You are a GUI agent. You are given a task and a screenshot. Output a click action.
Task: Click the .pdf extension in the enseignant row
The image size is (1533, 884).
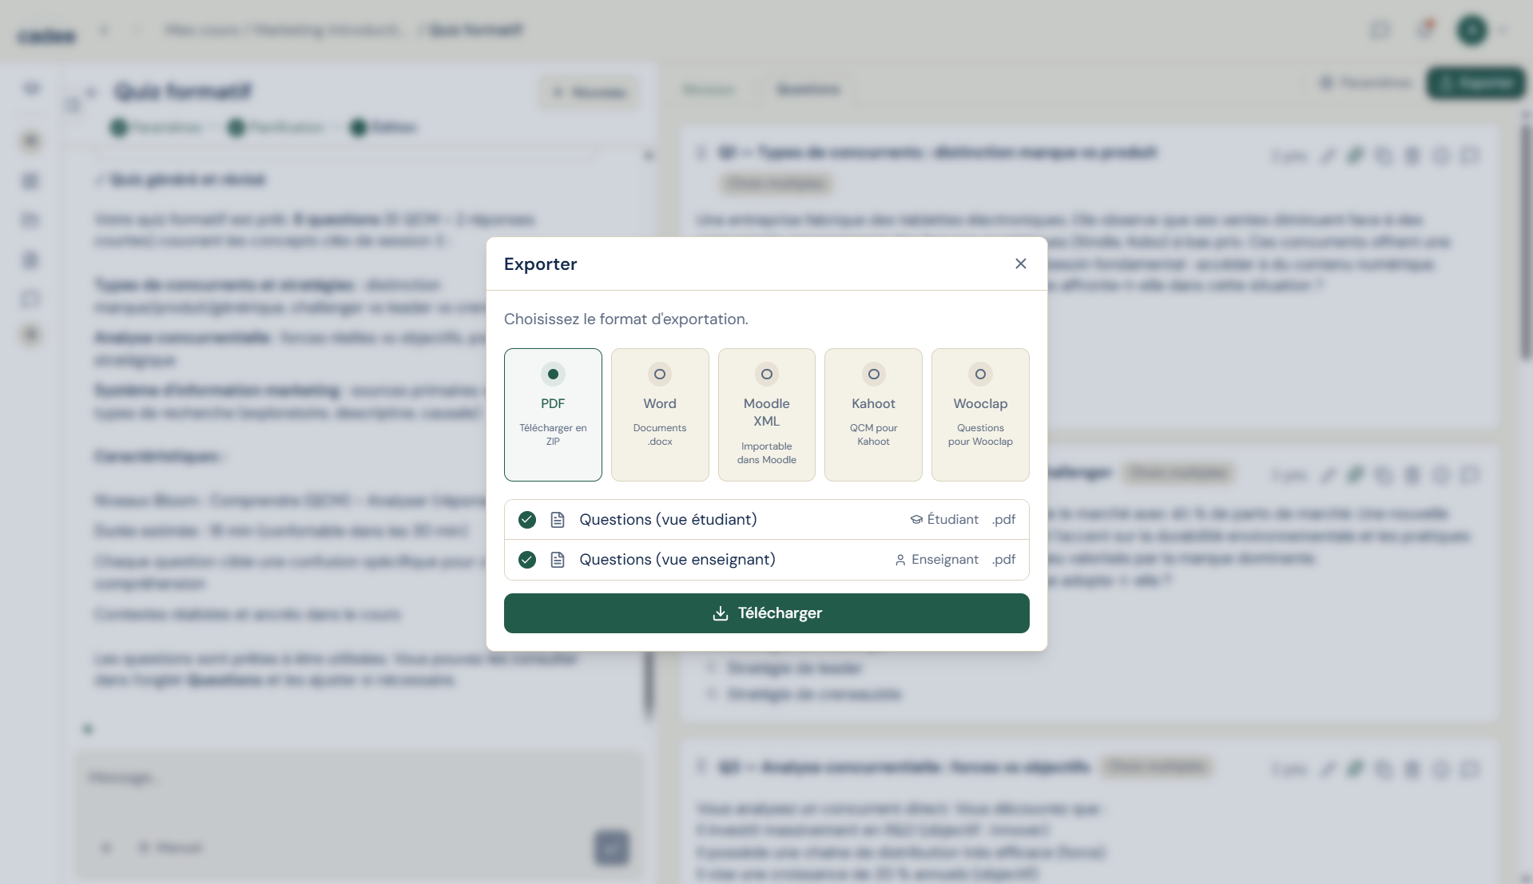tap(1004, 560)
